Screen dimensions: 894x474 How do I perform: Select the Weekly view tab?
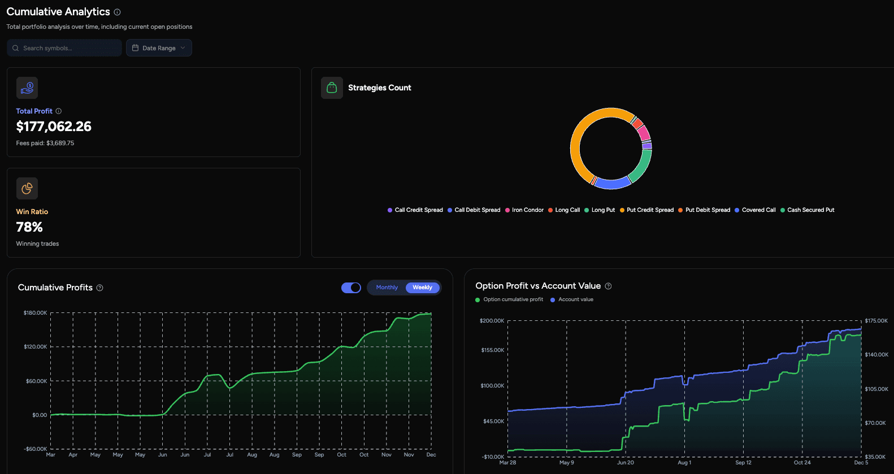pyautogui.click(x=422, y=288)
